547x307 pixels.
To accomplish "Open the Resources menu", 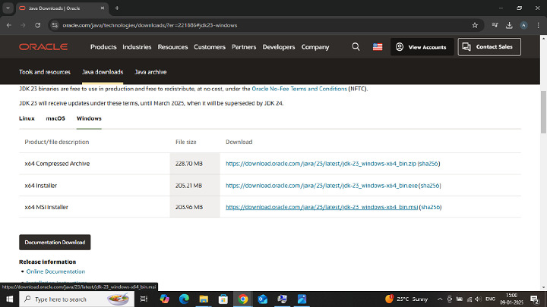I will (172, 47).
